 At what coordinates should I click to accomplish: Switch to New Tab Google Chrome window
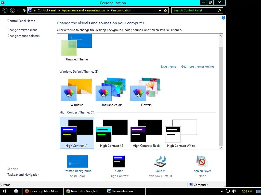point(84,191)
